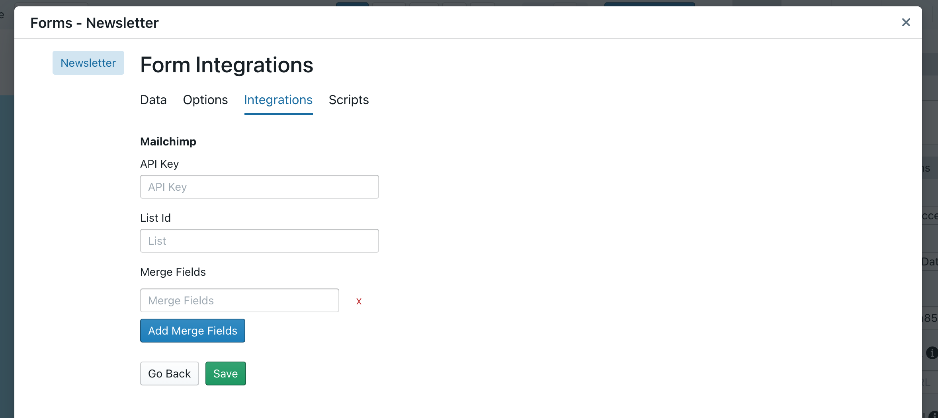Save the Mailchimp integration settings

[x=226, y=373]
